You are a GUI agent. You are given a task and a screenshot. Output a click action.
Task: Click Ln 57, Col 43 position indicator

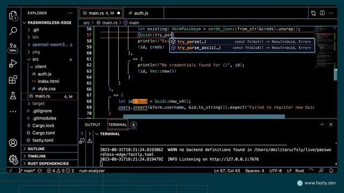227,170
